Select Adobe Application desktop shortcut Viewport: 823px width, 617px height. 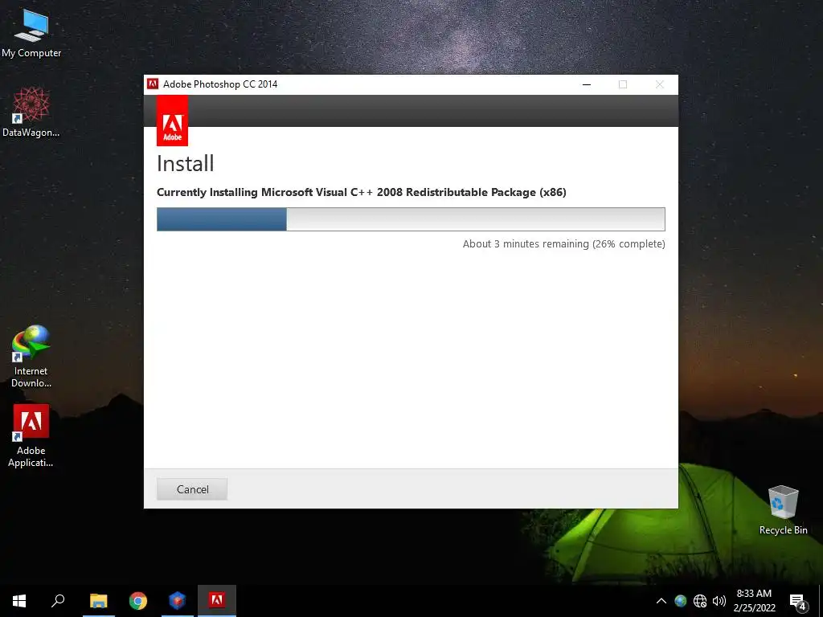click(x=31, y=435)
